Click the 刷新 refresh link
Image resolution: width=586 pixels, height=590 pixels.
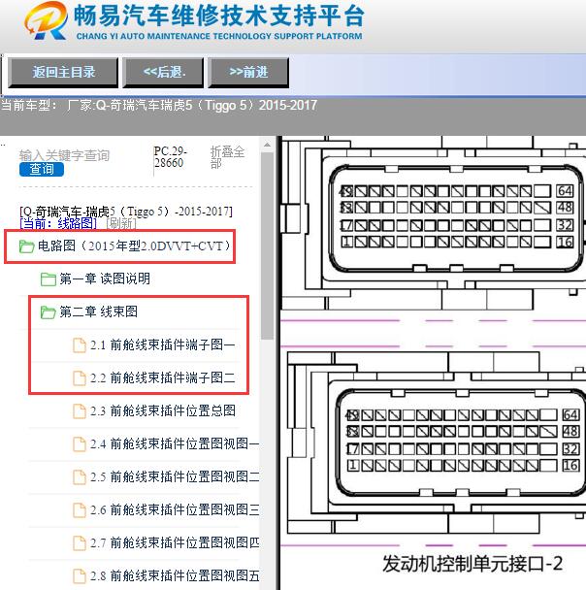click(120, 223)
